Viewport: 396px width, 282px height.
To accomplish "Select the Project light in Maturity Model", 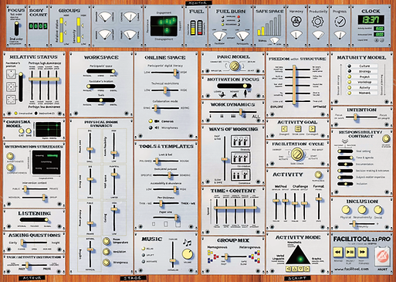I will [x=350, y=76].
